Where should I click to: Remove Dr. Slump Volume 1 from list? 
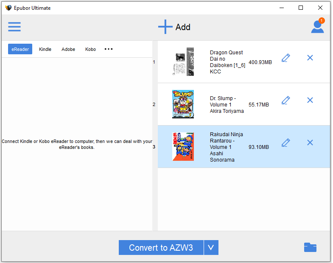pyautogui.click(x=310, y=100)
